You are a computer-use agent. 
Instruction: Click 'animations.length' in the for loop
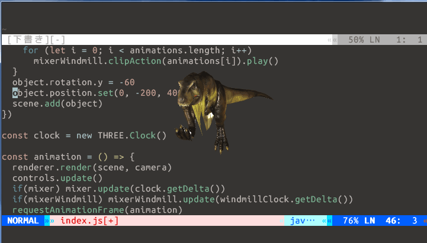[x=175, y=50]
